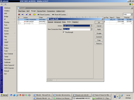The image size is (134, 100).
Task: Open Interfaces in the sidebar
Action: point(10,8)
